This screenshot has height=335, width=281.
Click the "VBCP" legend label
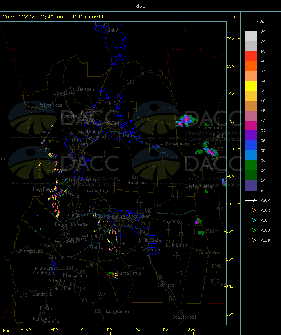pyautogui.click(x=265, y=201)
